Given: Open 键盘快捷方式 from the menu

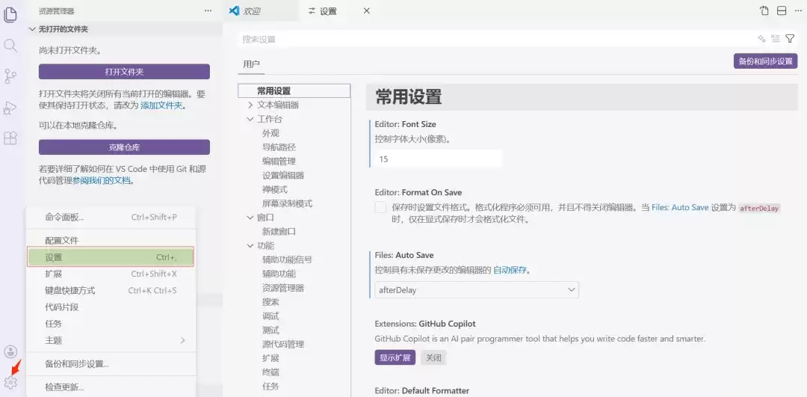Looking at the screenshot, I should point(111,290).
